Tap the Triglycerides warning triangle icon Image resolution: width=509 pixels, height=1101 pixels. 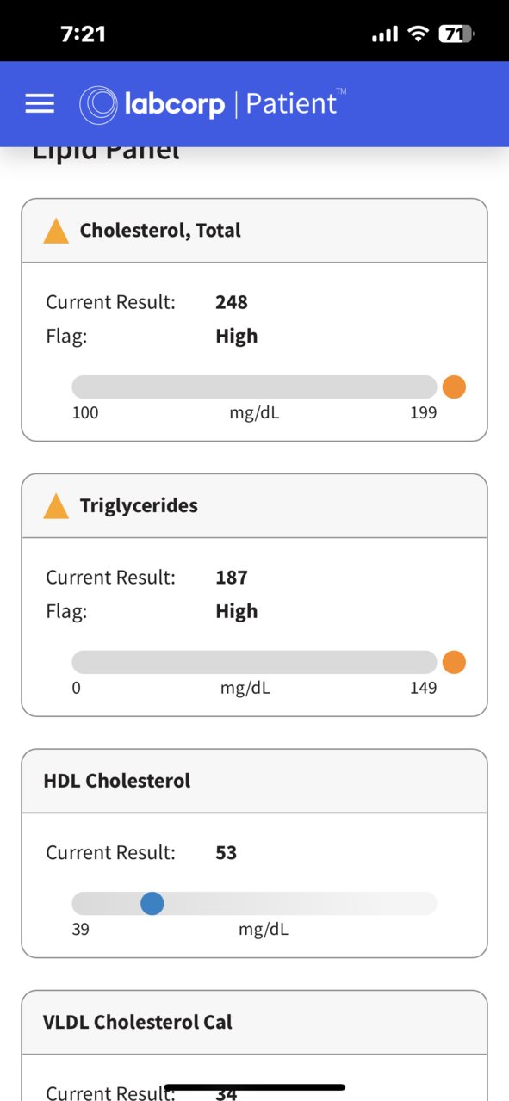click(x=56, y=506)
